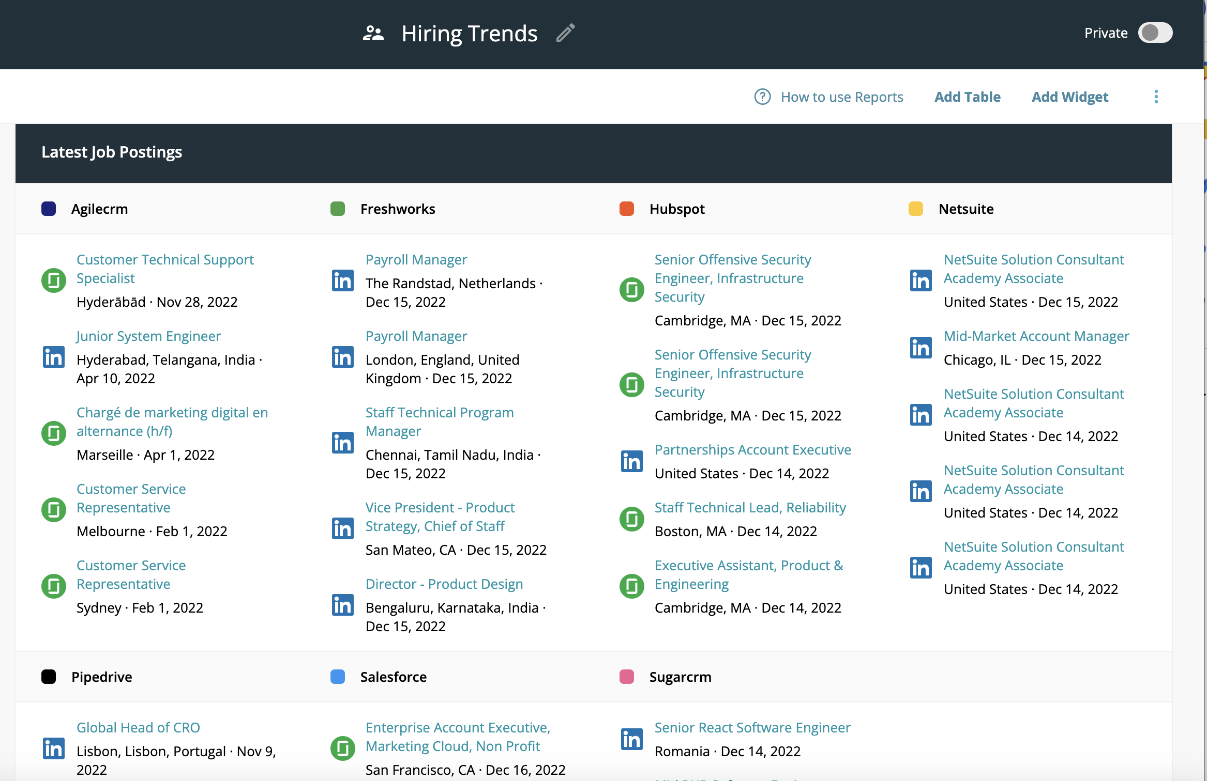
Task: Click LinkedIn icon for Netherlands Payroll Manager
Action: point(343,280)
